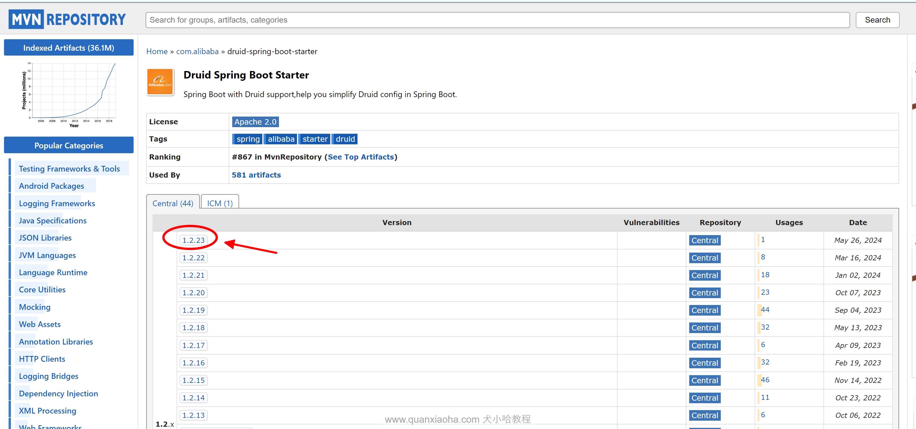Open the 581 artifacts link

[x=256, y=175]
